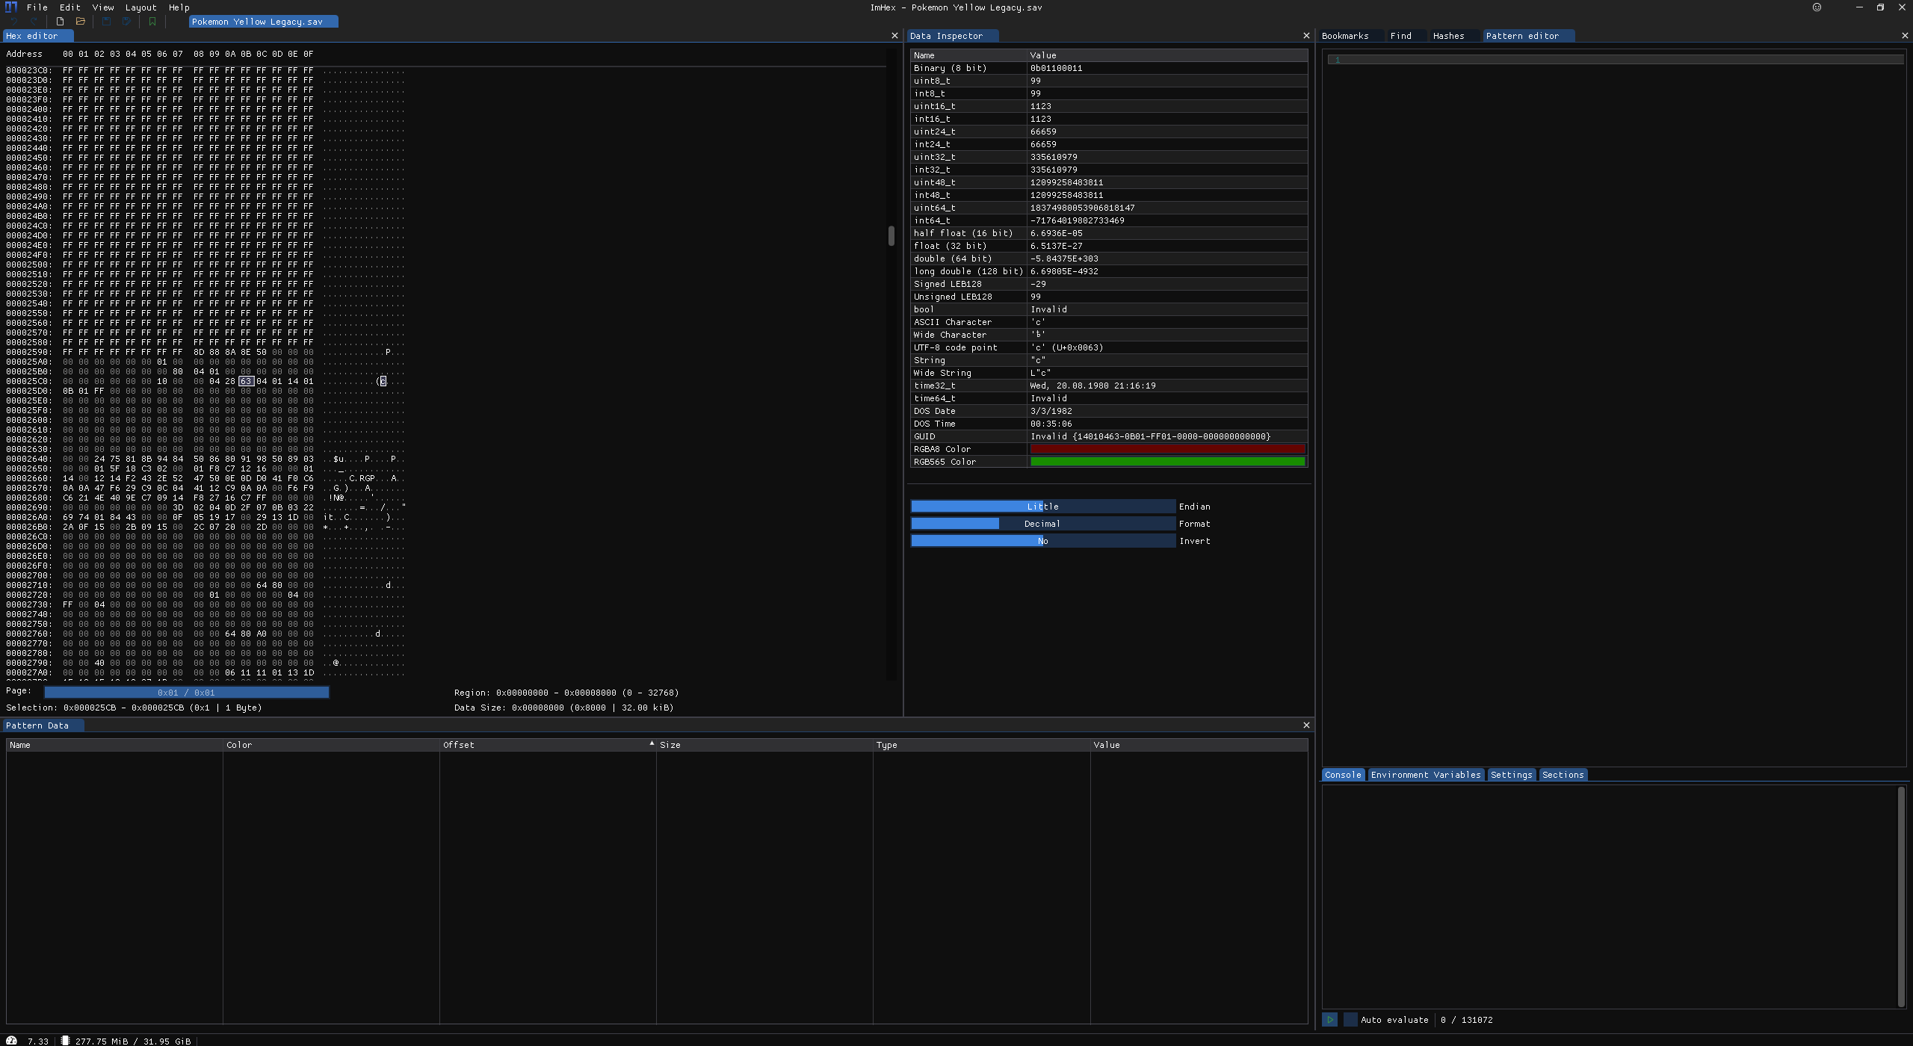The width and height of the screenshot is (1913, 1046).
Task: Click the ImHex logo icon
Action: pos(10,7)
